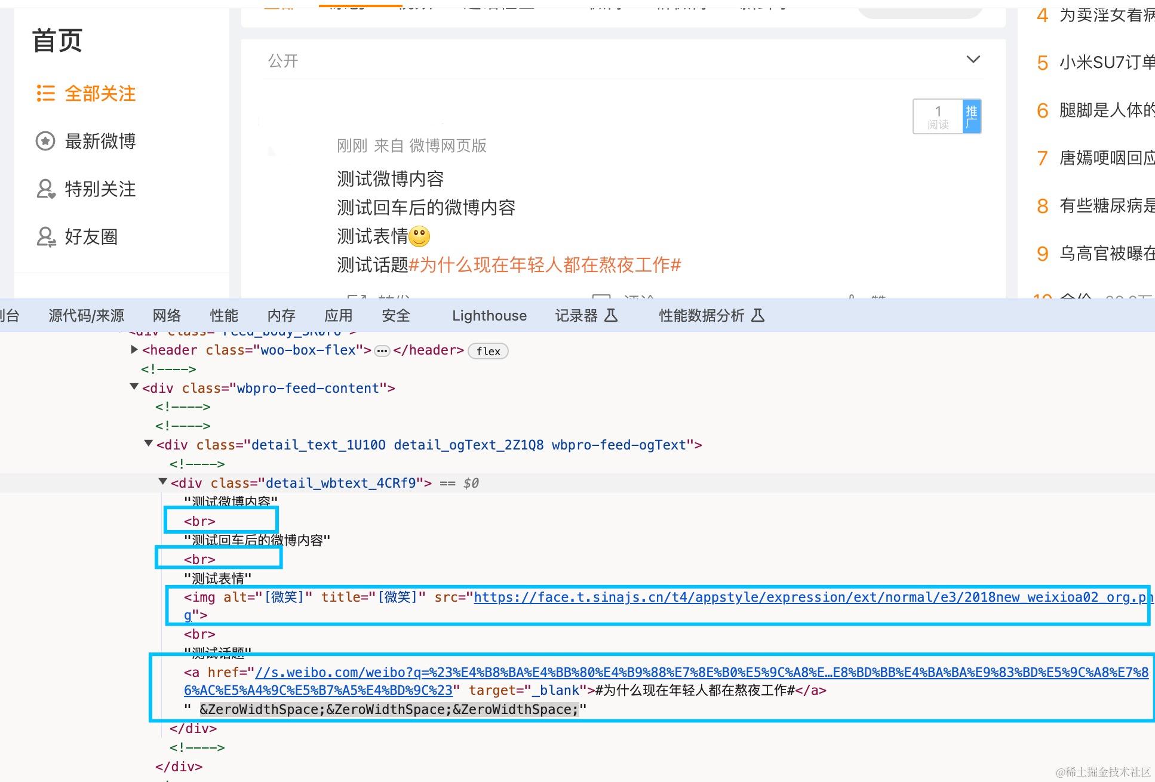Click the flex badge next to header
The image size is (1155, 782).
click(488, 351)
